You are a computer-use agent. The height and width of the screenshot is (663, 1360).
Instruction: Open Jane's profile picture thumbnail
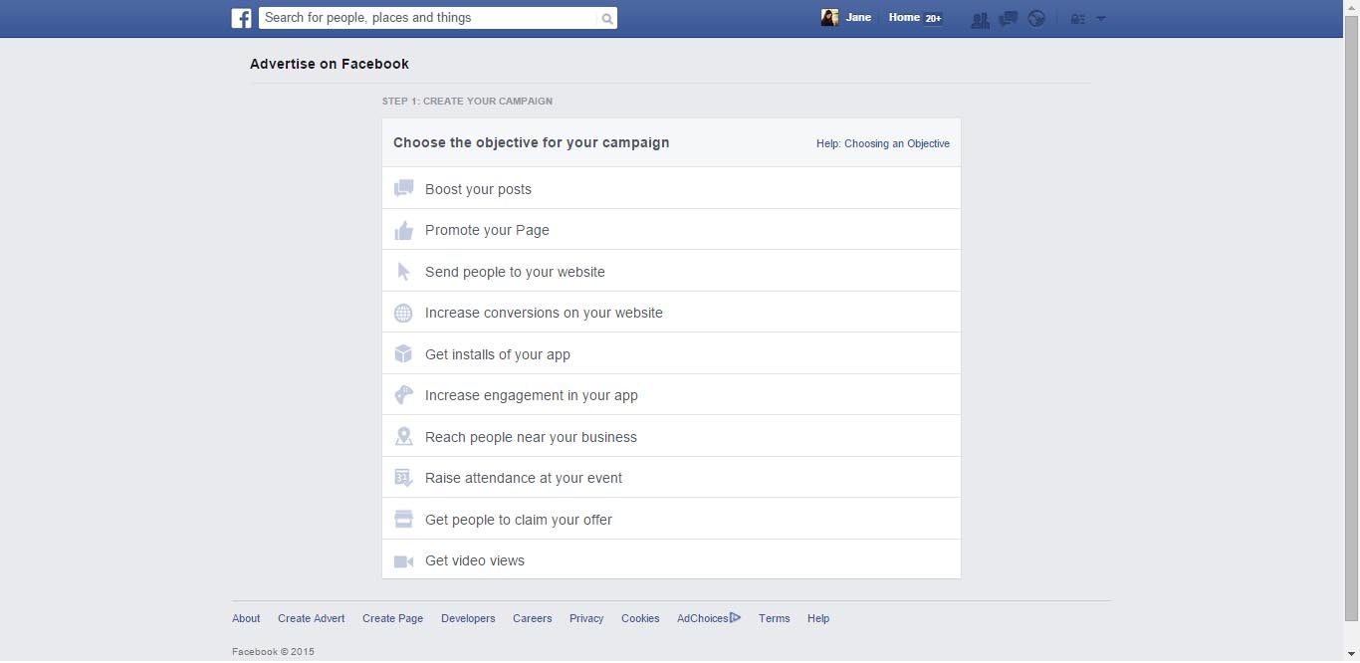point(829,18)
